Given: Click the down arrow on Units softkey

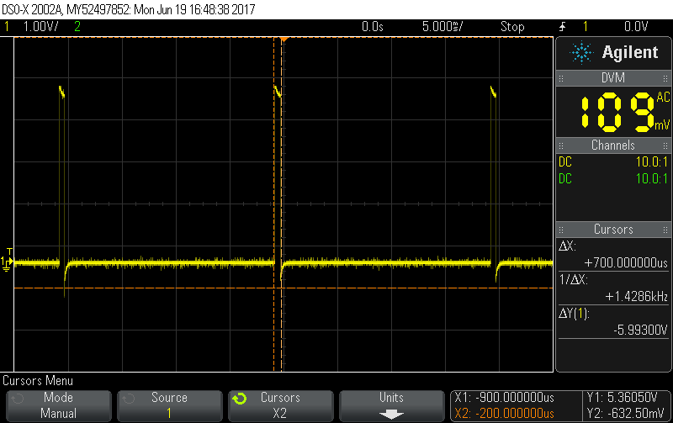Looking at the screenshot, I should pos(391,414).
